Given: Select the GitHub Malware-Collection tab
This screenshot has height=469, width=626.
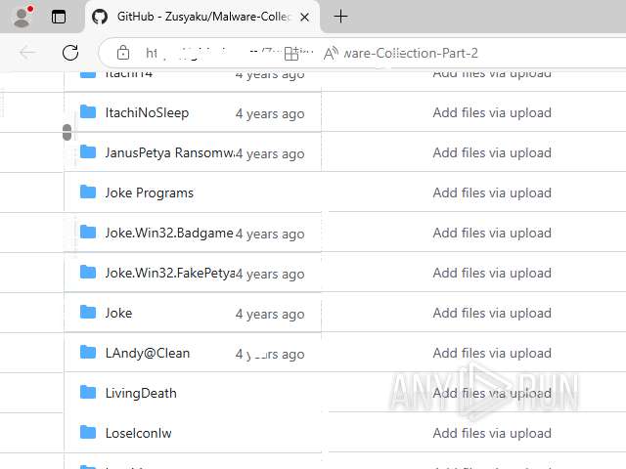Looking at the screenshot, I should 202,17.
